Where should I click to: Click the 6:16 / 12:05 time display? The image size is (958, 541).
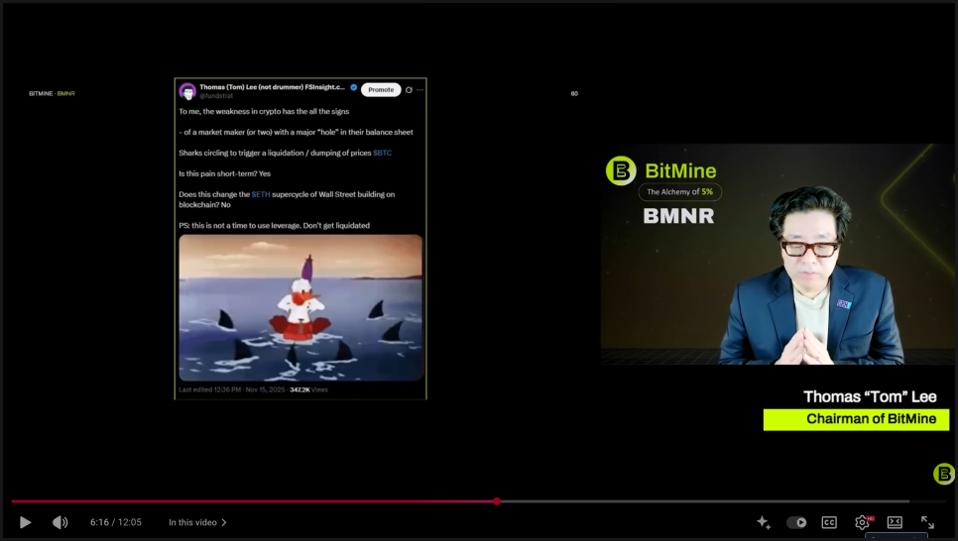point(116,522)
